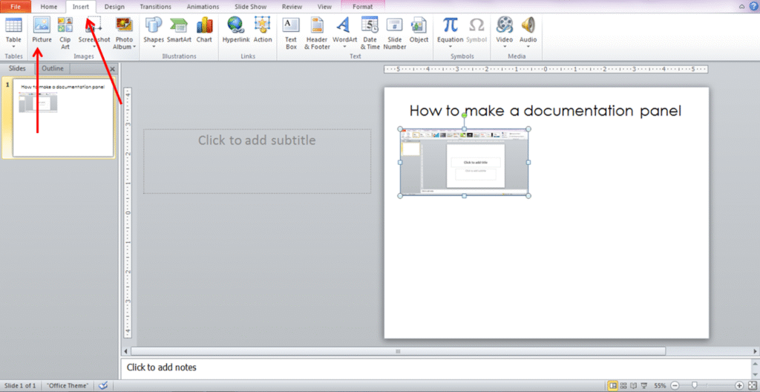Insert a Hyperlink
The width and height of the screenshot is (760, 392).
[237, 30]
